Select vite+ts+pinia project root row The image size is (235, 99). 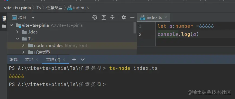click(72, 25)
